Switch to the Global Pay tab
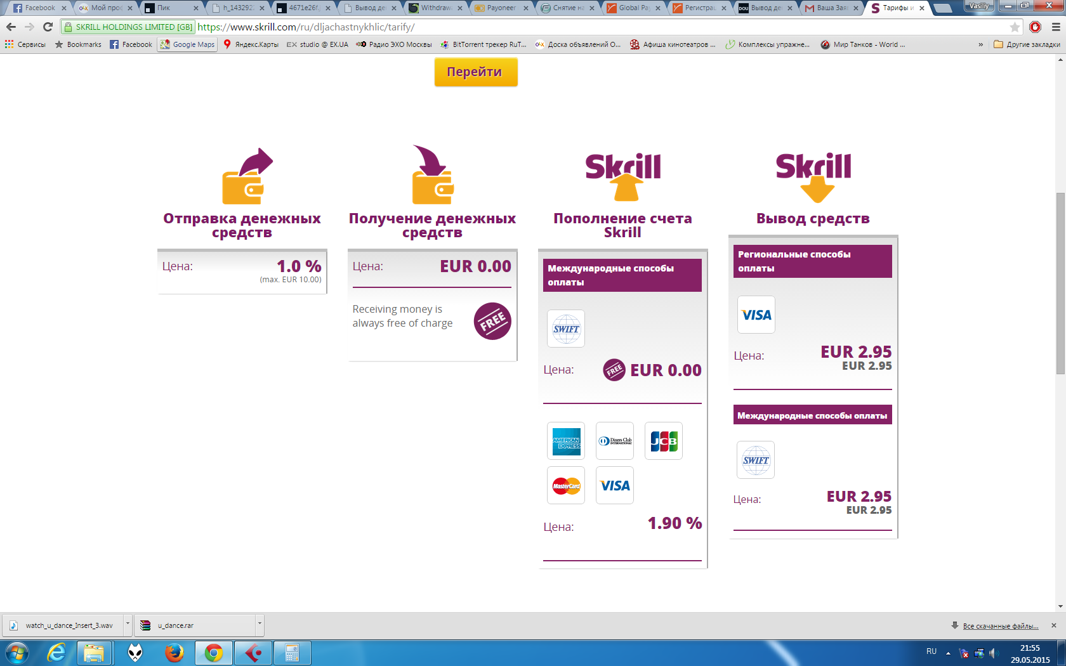The height and width of the screenshot is (666, 1066). [x=633, y=8]
